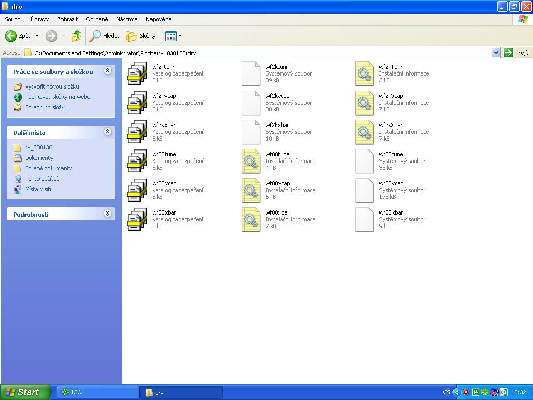Image resolution: width=533 pixels, height=400 pixels.
Task: Switch to ICQ in the taskbar
Action: [96, 392]
